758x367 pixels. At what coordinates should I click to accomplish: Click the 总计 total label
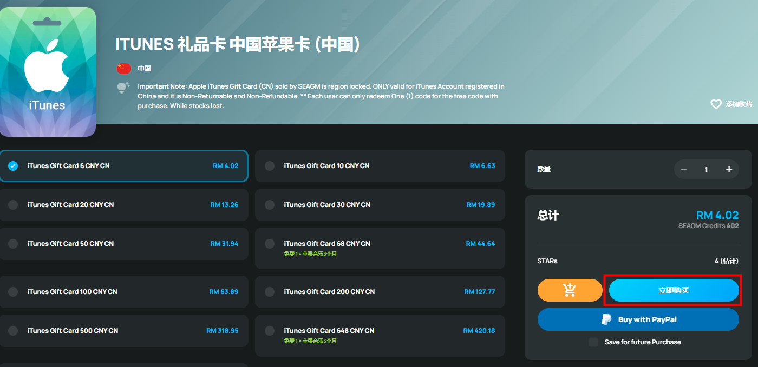tap(548, 215)
